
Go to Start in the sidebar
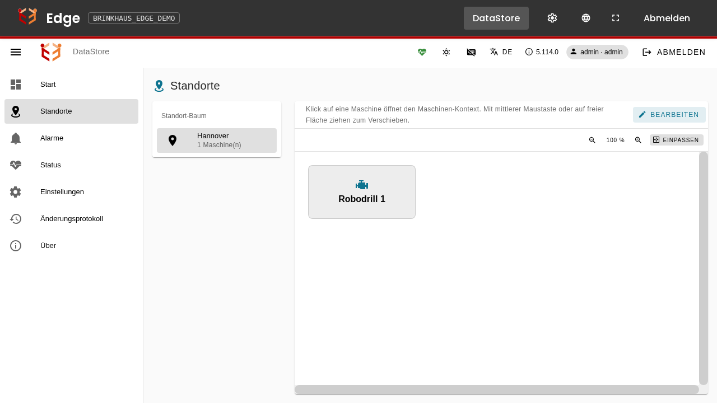point(71,85)
